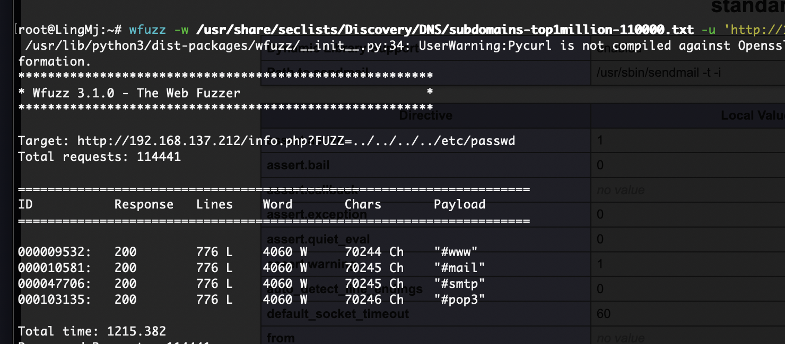Click the /usr/sbin/sendmail -t -i value cell
Screen dimensions: 785x344
coord(658,73)
